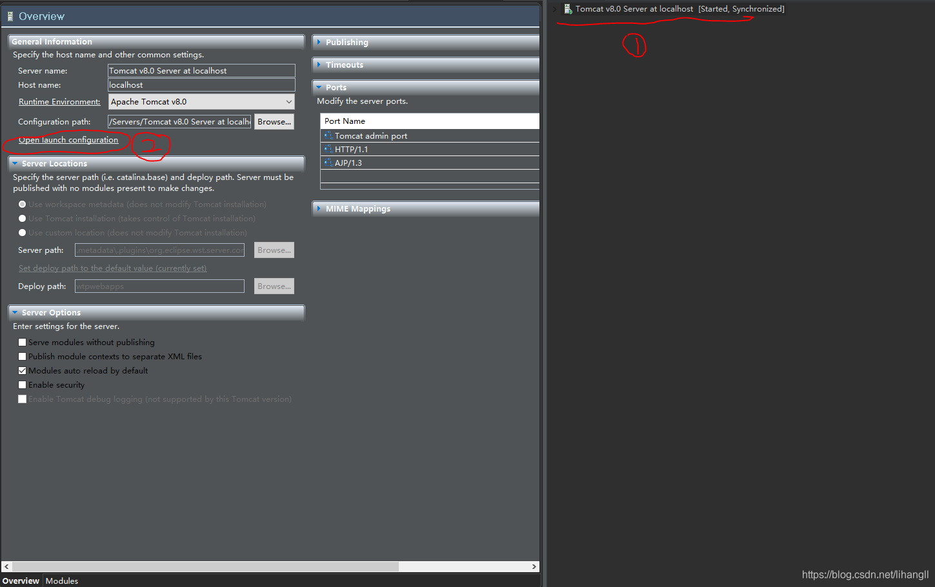
Task: Click Browse next to Server path
Action: click(274, 250)
